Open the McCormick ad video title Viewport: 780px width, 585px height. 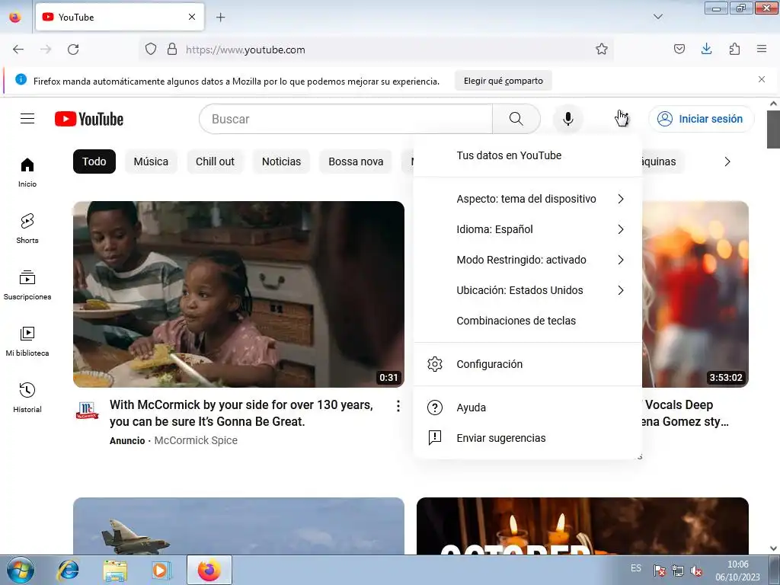click(241, 413)
